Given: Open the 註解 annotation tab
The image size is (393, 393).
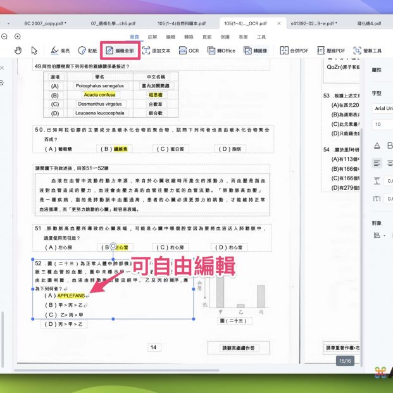Looking at the screenshot, I should (153, 37).
